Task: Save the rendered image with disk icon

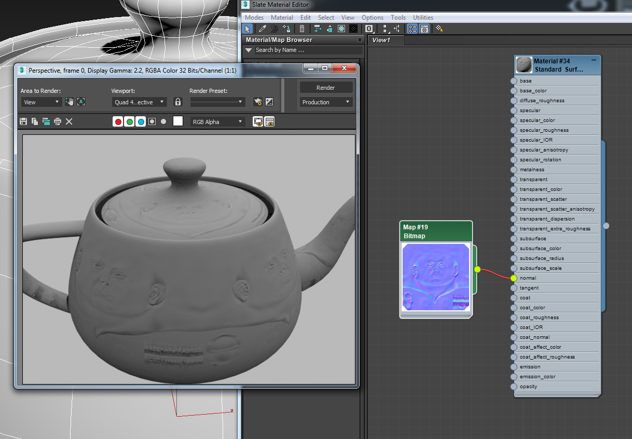Action: point(23,121)
